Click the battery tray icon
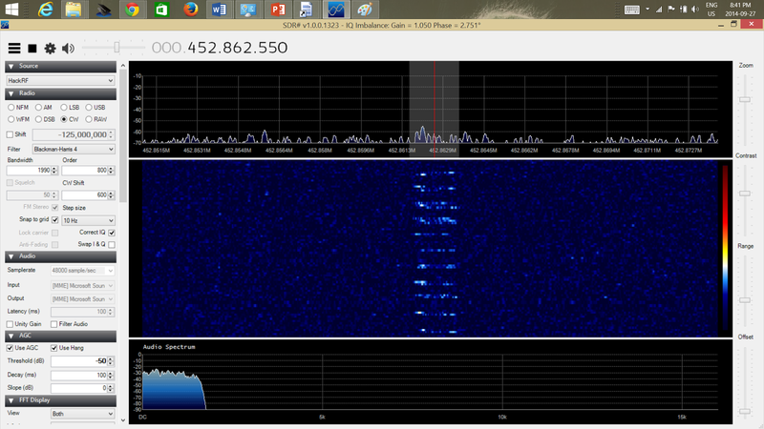 tap(683, 10)
